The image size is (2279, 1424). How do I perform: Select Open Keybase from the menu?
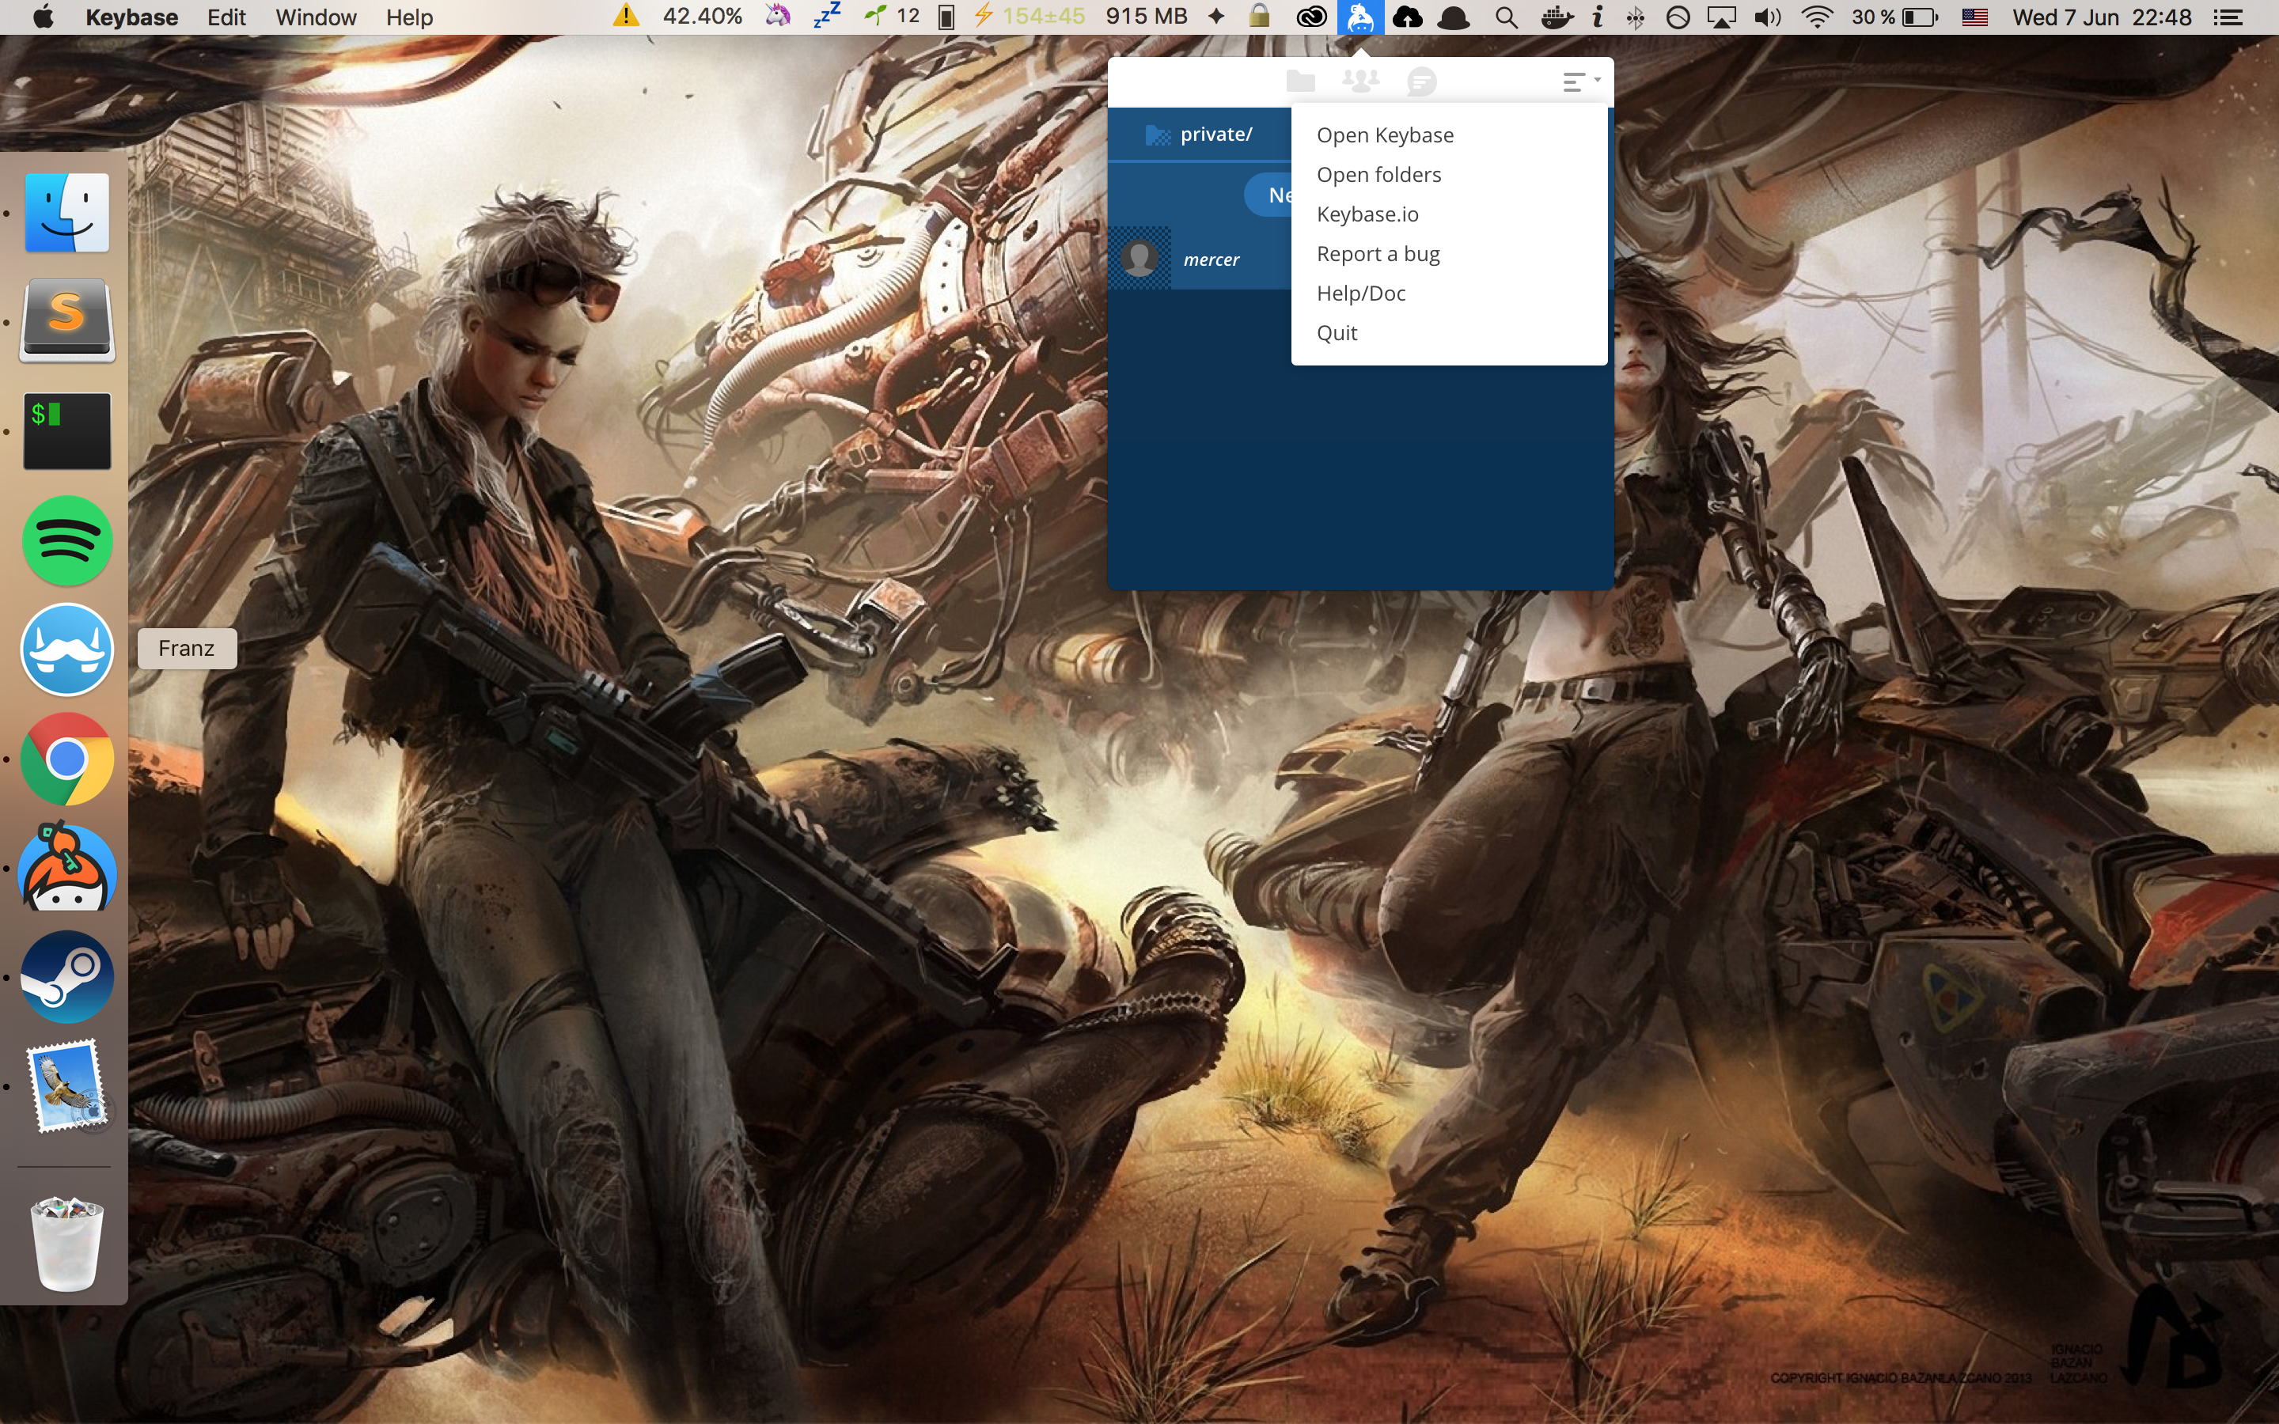point(1384,135)
